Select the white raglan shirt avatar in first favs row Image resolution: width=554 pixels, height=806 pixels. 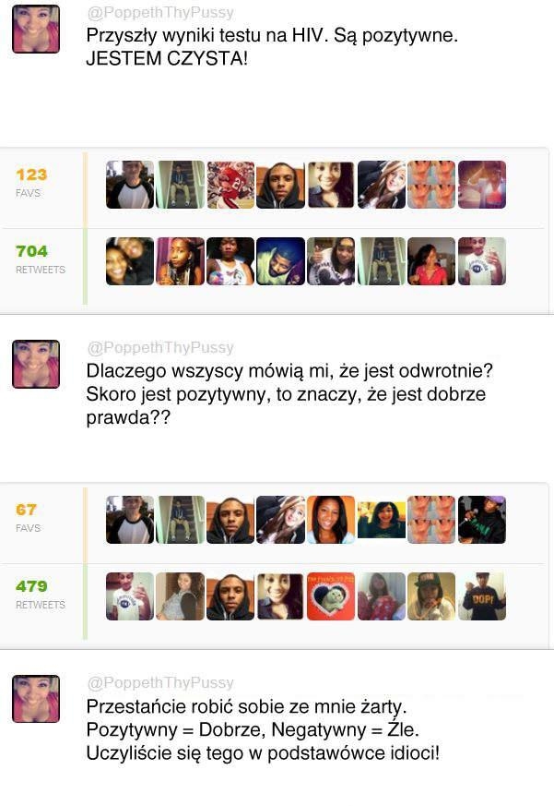[130, 185]
